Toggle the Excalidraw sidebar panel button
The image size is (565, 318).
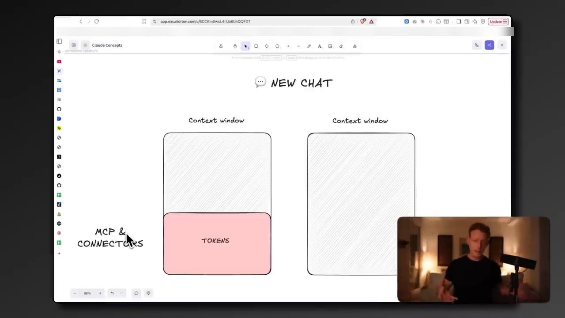pyautogui.click(x=74, y=45)
